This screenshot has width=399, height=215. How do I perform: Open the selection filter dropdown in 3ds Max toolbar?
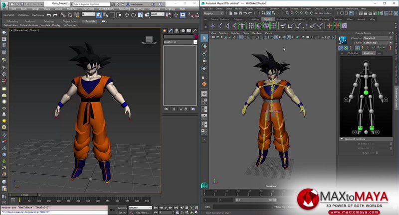coord(88,14)
